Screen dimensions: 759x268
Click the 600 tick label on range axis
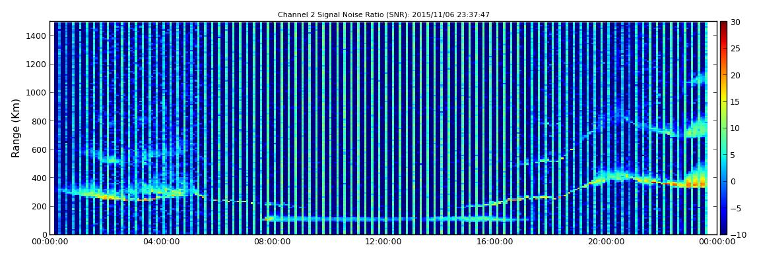point(39,149)
